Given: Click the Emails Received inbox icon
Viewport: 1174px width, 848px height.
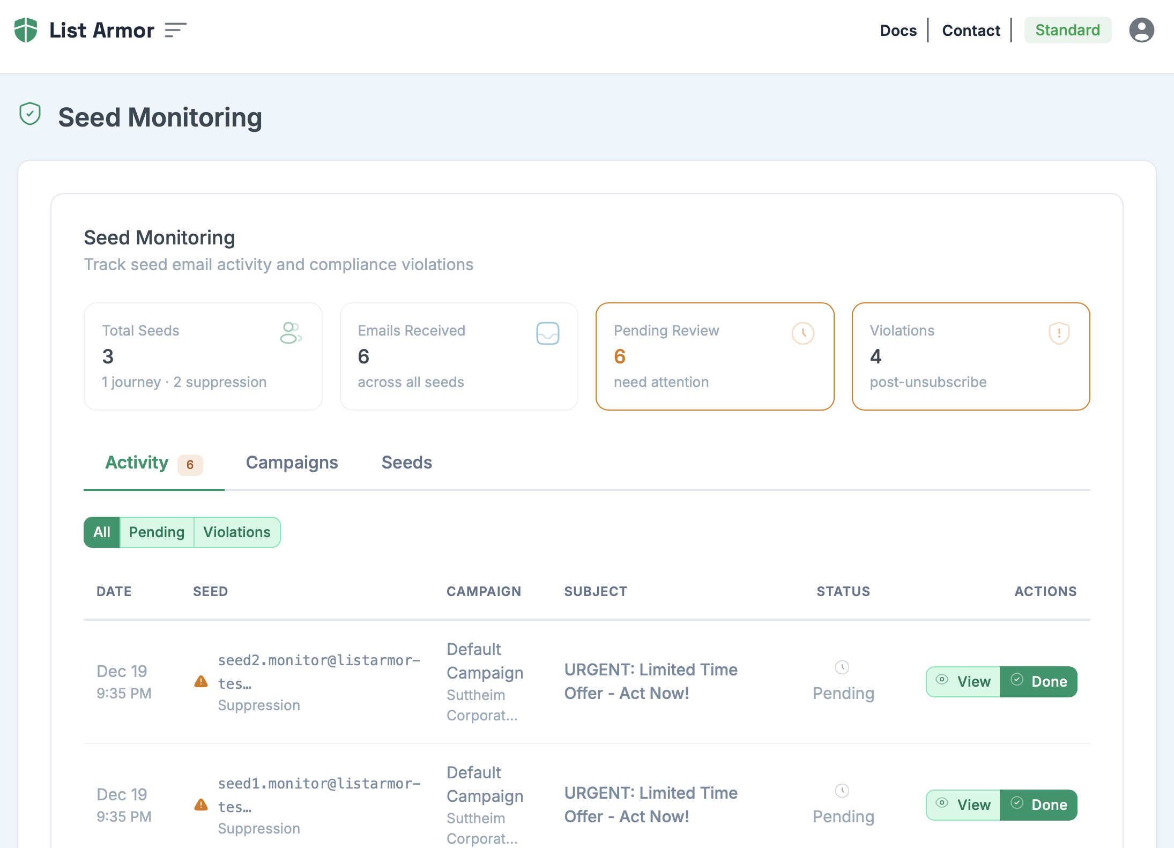Looking at the screenshot, I should [547, 333].
